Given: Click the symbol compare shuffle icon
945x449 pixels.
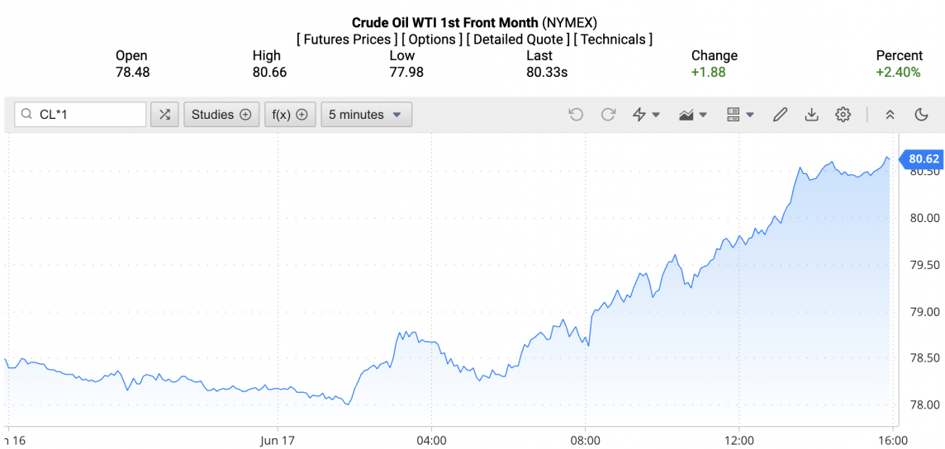Looking at the screenshot, I should [164, 115].
